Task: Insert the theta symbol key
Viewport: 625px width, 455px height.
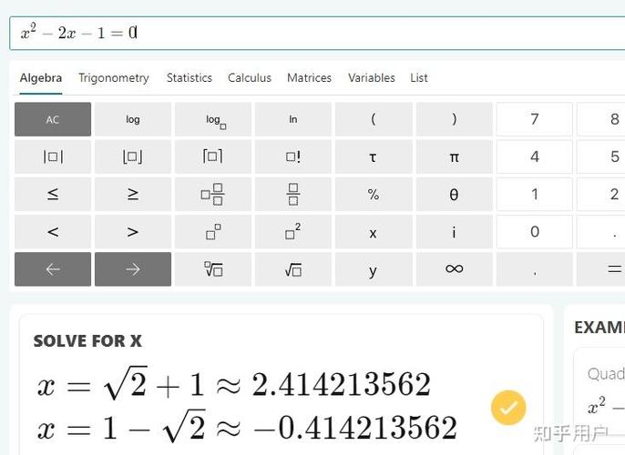Action: 454,194
